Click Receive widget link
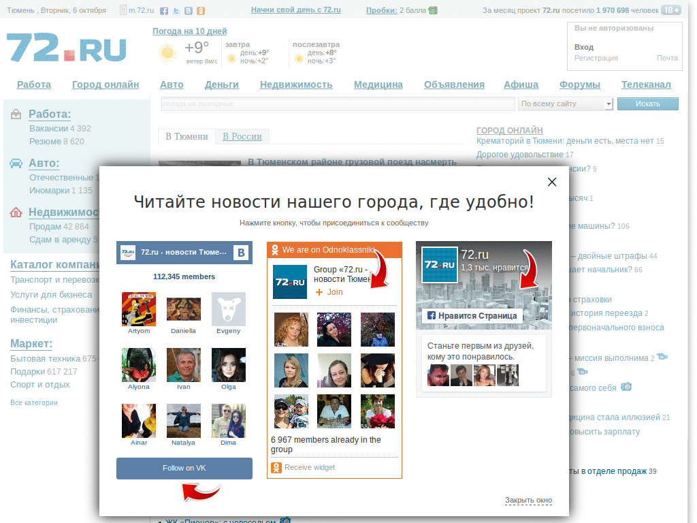This screenshot has width=697, height=523. 310,467
